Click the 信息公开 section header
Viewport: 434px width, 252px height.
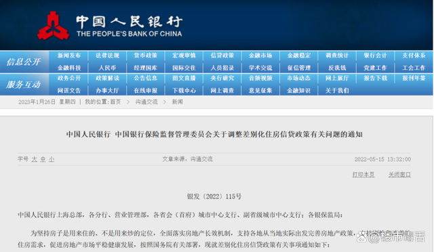click(24, 62)
